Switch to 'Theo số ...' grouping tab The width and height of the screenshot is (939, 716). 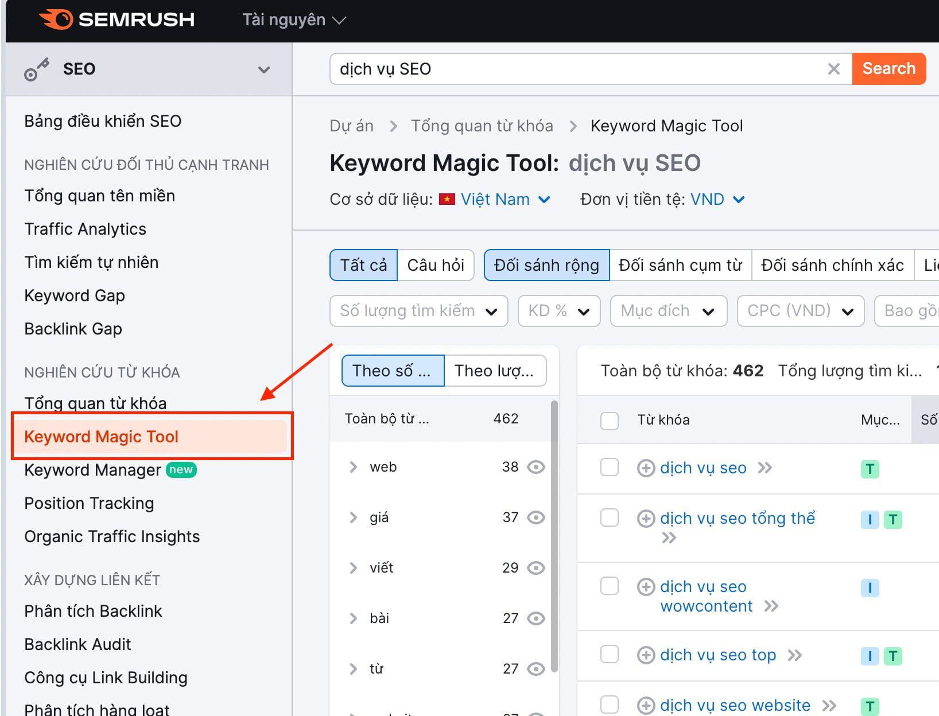(393, 371)
